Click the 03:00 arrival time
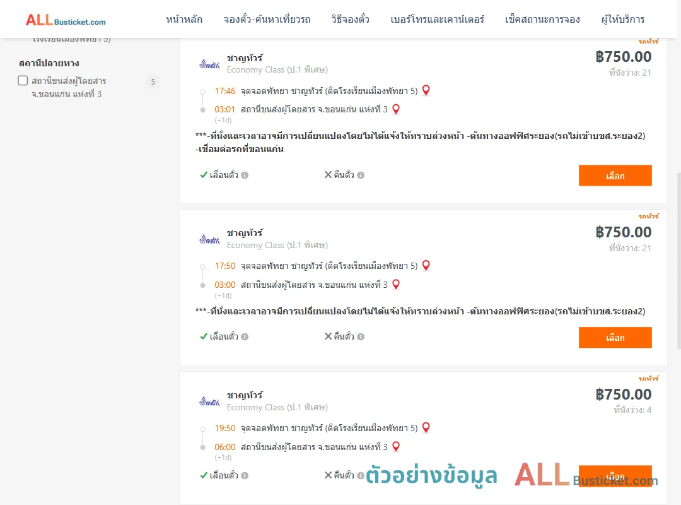 coord(224,285)
